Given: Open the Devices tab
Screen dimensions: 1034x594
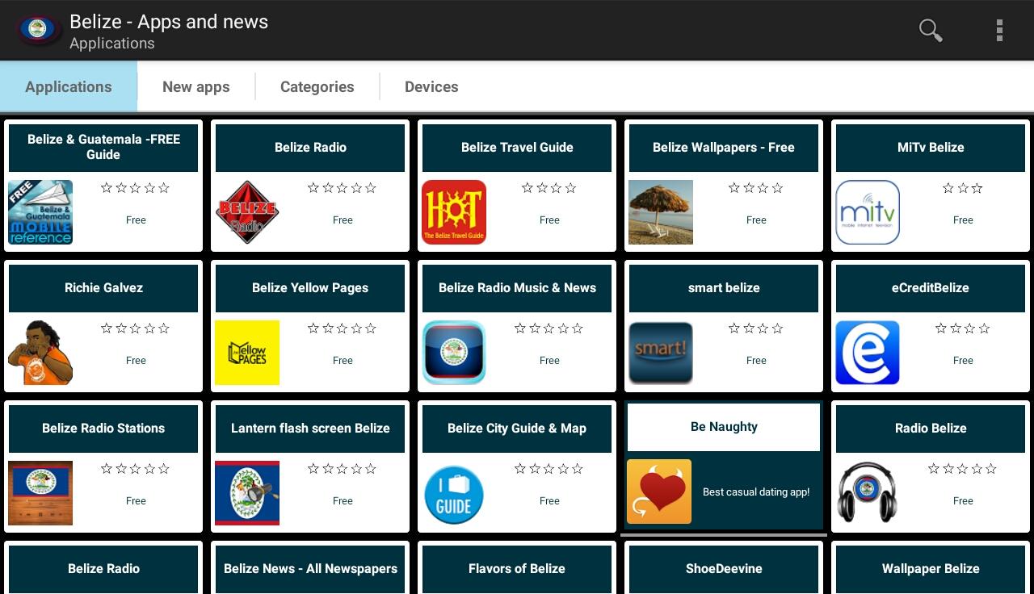Looking at the screenshot, I should coord(431,86).
